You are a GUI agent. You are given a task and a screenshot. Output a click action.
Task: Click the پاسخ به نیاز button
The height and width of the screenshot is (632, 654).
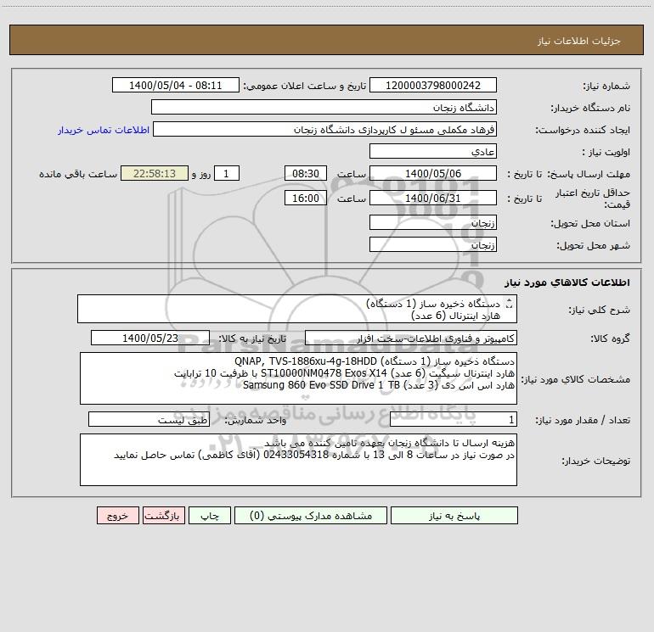click(x=454, y=516)
